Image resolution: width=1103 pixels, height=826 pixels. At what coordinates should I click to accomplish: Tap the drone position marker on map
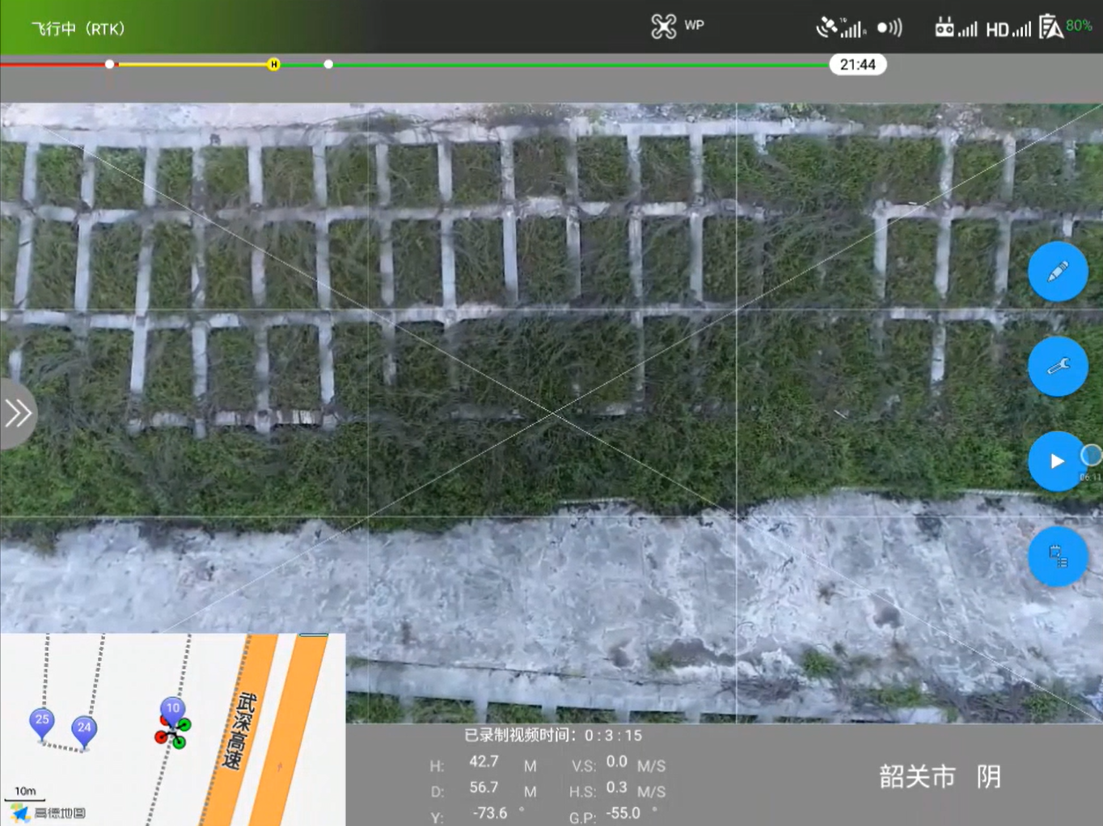tap(172, 733)
